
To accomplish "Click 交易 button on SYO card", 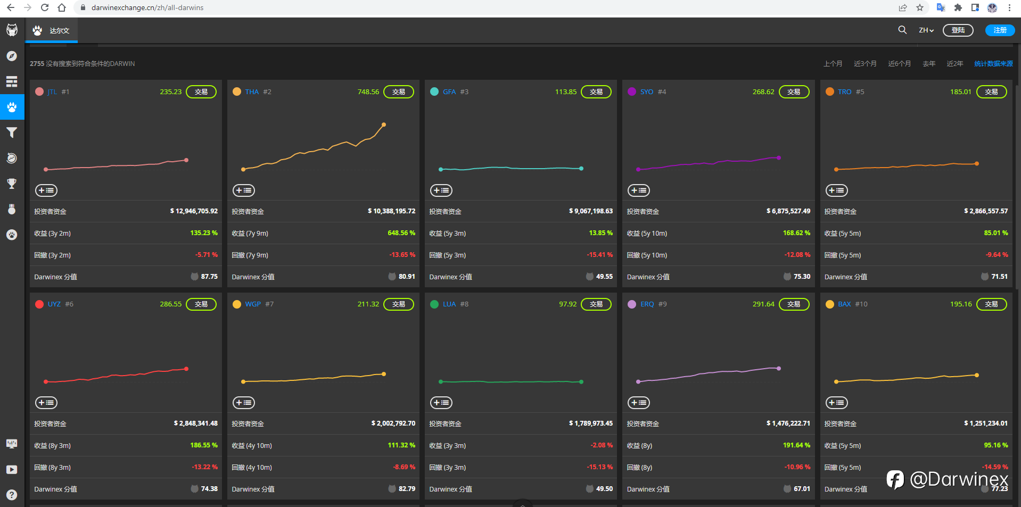I will tap(794, 92).
